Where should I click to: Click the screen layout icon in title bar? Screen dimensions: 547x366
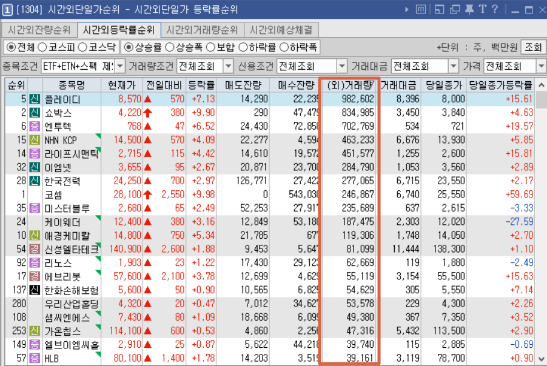[439, 10]
